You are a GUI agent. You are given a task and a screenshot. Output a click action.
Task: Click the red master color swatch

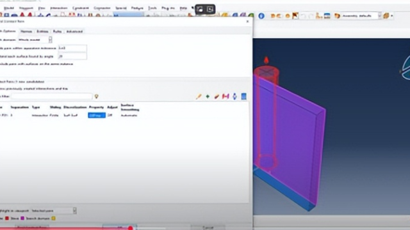7,218
